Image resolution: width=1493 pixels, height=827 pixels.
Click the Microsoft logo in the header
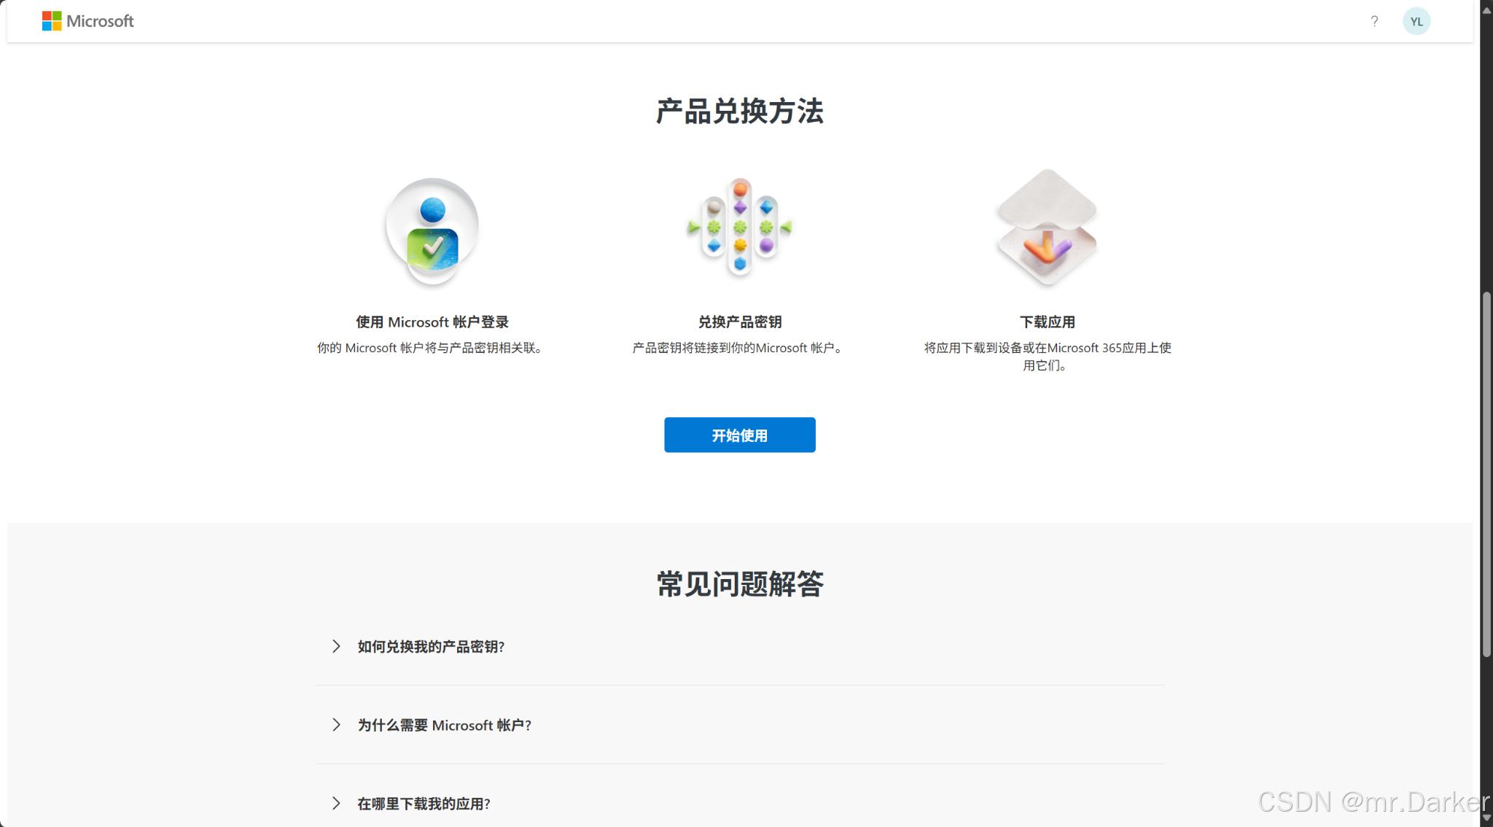pyautogui.click(x=88, y=21)
